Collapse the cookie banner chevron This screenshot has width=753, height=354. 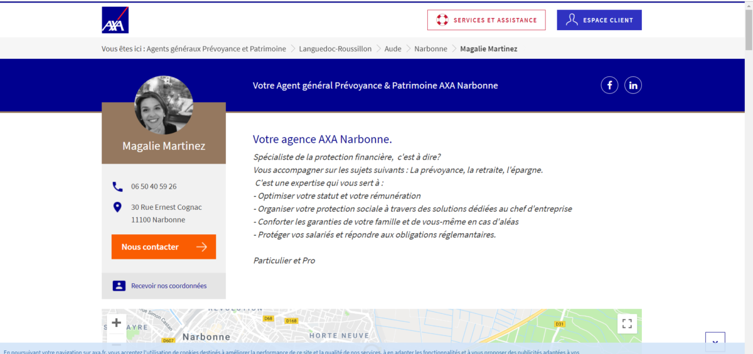click(x=715, y=342)
